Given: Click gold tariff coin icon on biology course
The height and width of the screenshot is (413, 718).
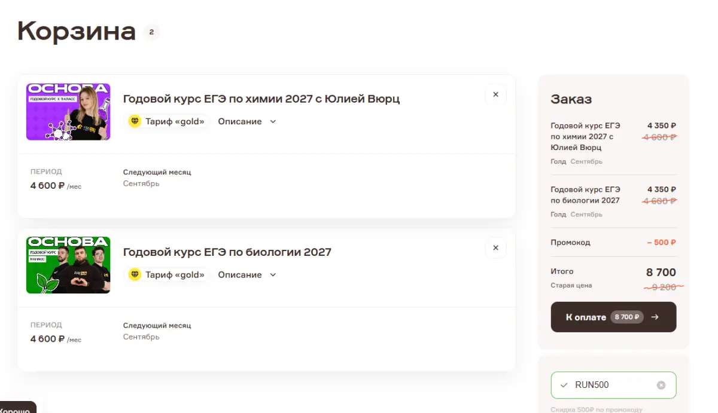Looking at the screenshot, I should [x=135, y=274].
